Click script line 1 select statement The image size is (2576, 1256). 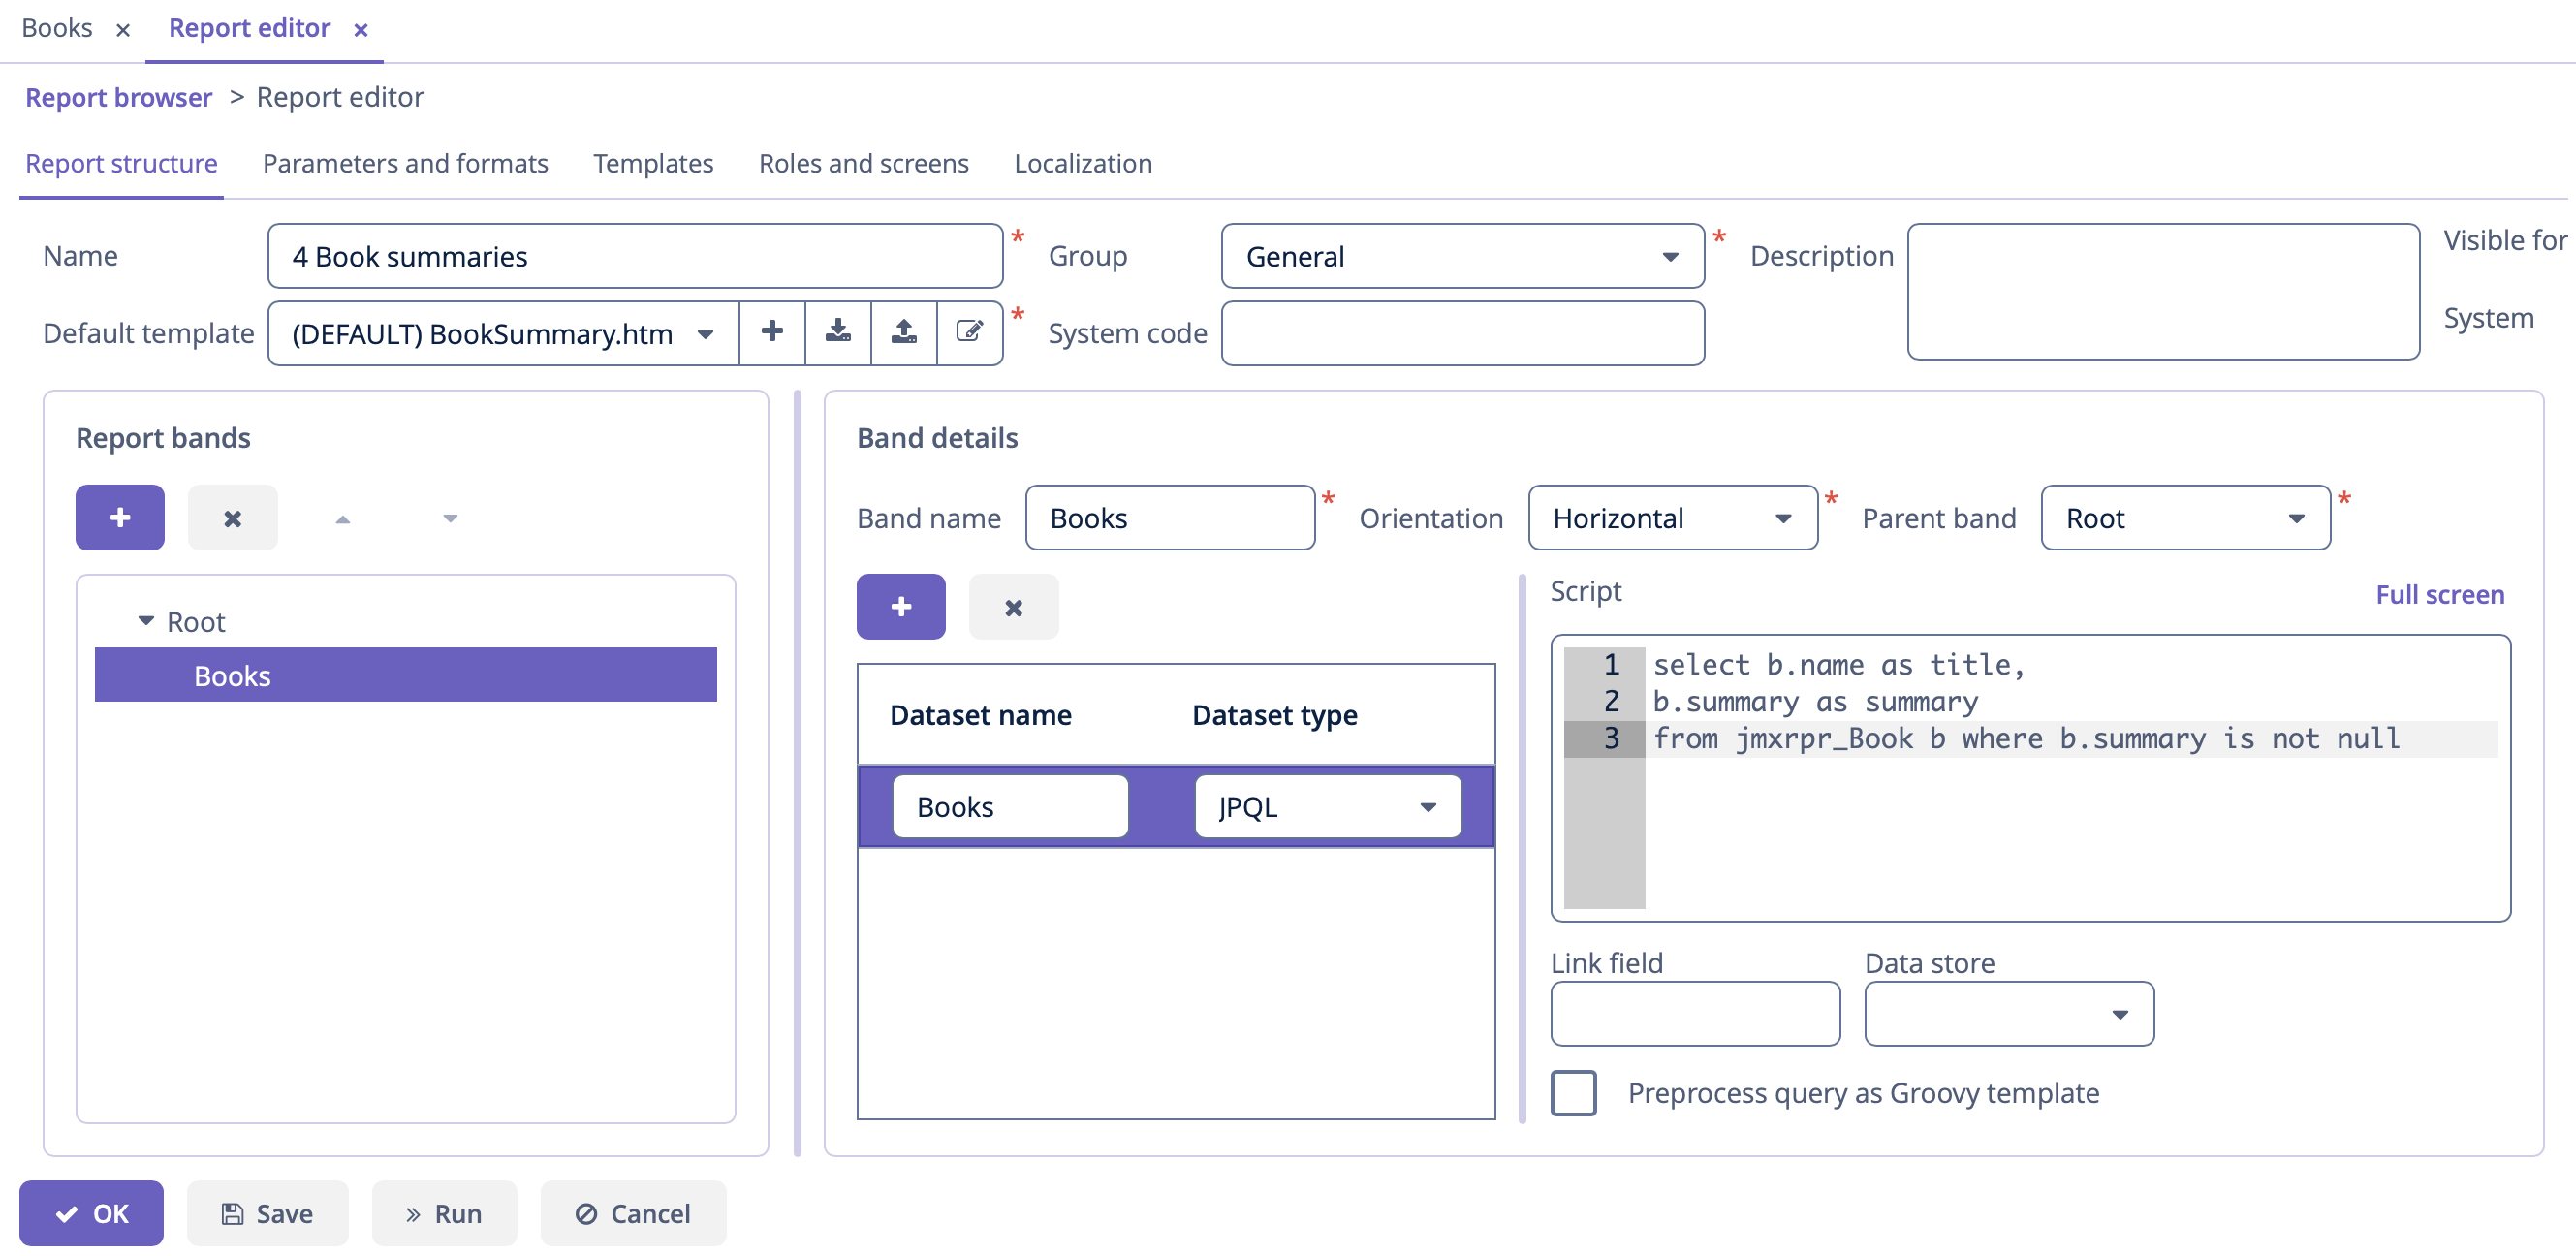point(1838,665)
